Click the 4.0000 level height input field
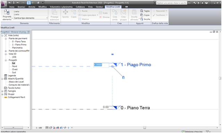222x133 pixels. coord(101,65)
